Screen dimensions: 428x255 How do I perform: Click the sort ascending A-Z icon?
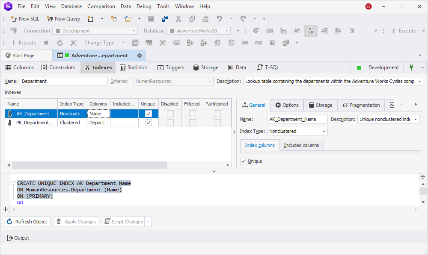click(x=190, y=43)
